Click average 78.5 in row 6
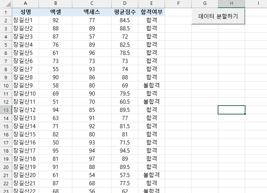267x193 pixels. [125, 53]
